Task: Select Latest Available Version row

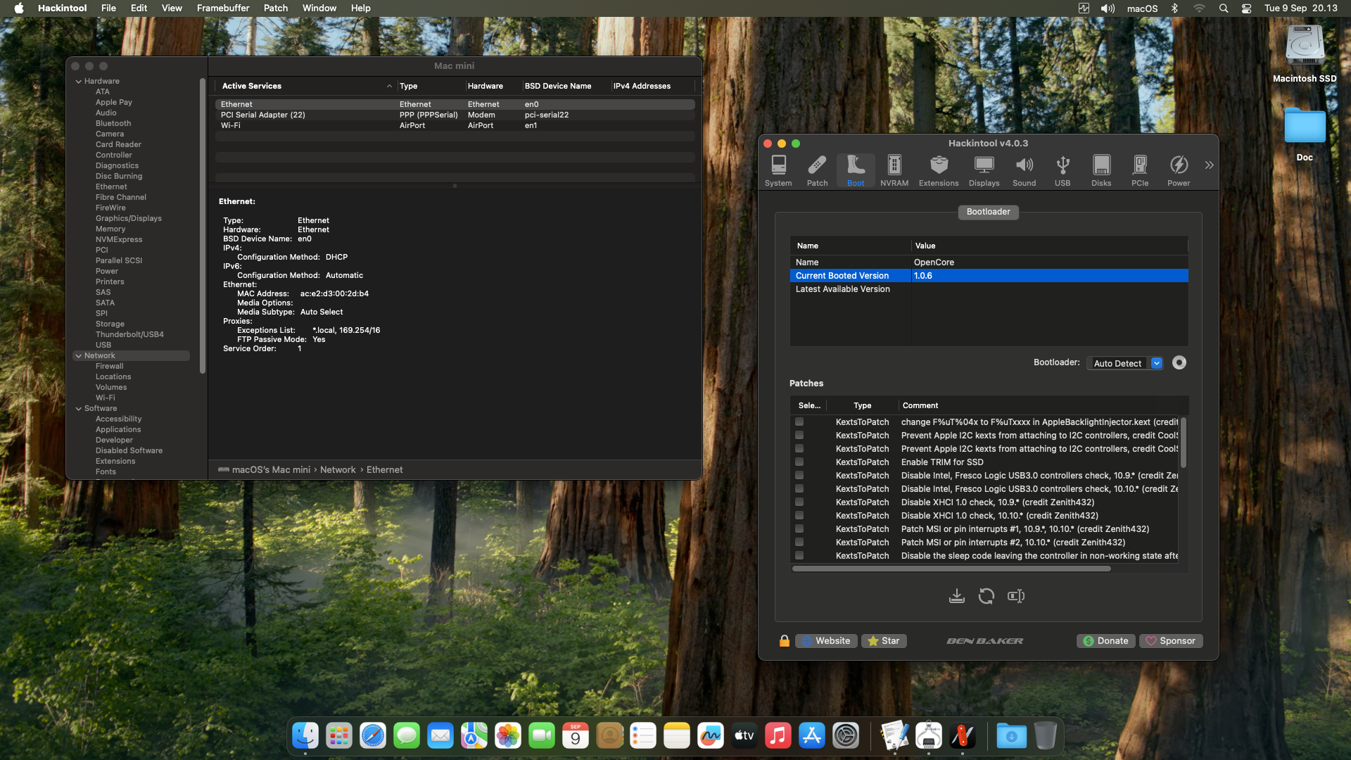Action: click(989, 289)
